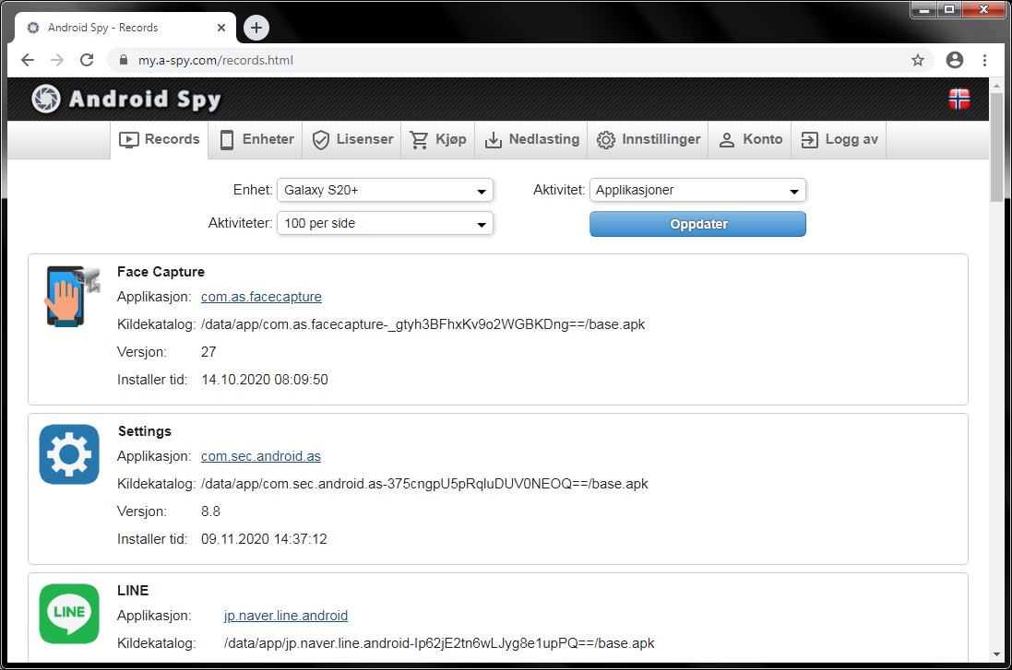Click the Face Capture install time 14.10.2020 08:09:50
Viewport: 1012px width, 670px height.
(x=265, y=379)
